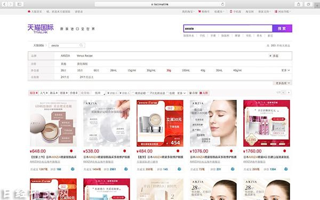Toggle the Safari sidebar button
The image size is (320, 200).
[x=19, y=4]
